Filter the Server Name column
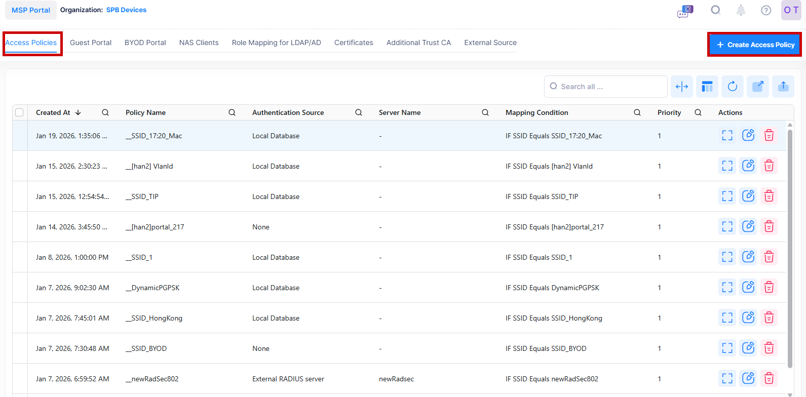Screen dimensions: 806x397 pyautogui.click(x=485, y=112)
